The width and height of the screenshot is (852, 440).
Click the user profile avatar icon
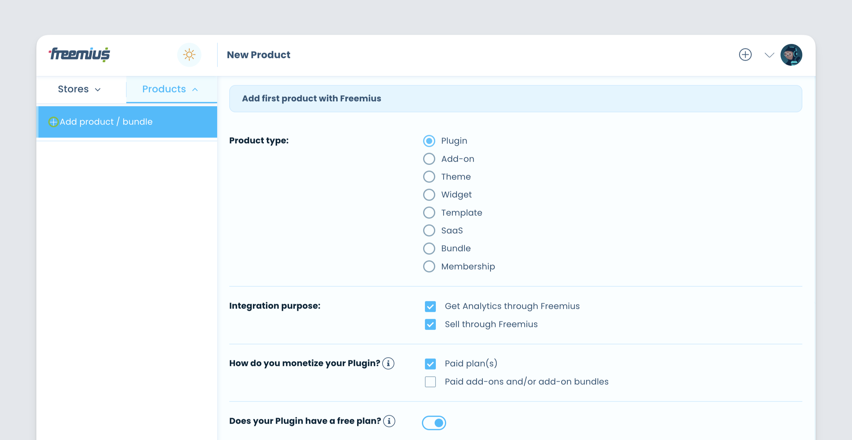791,54
